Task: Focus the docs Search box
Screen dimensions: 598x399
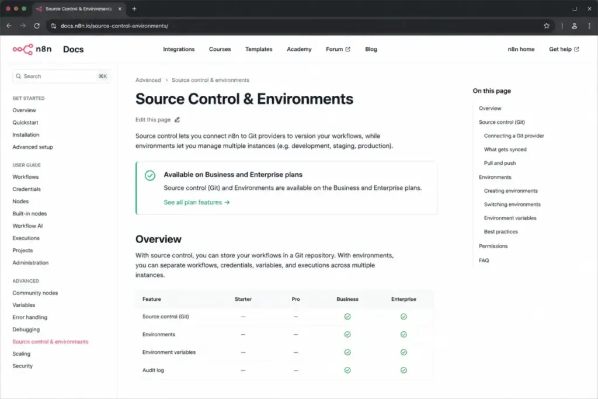Action: pos(61,77)
